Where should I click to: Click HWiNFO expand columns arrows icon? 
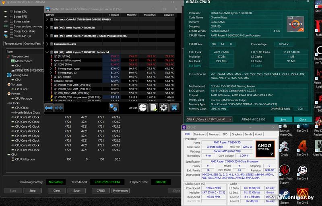click(x=49, y=108)
